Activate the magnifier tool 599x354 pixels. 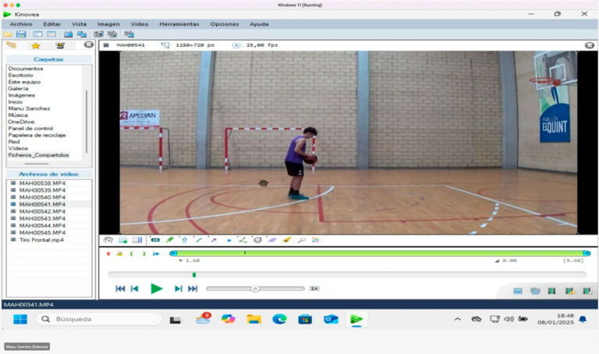tap(302, 240)
